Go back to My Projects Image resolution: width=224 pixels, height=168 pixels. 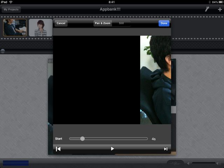pos(11,9)
